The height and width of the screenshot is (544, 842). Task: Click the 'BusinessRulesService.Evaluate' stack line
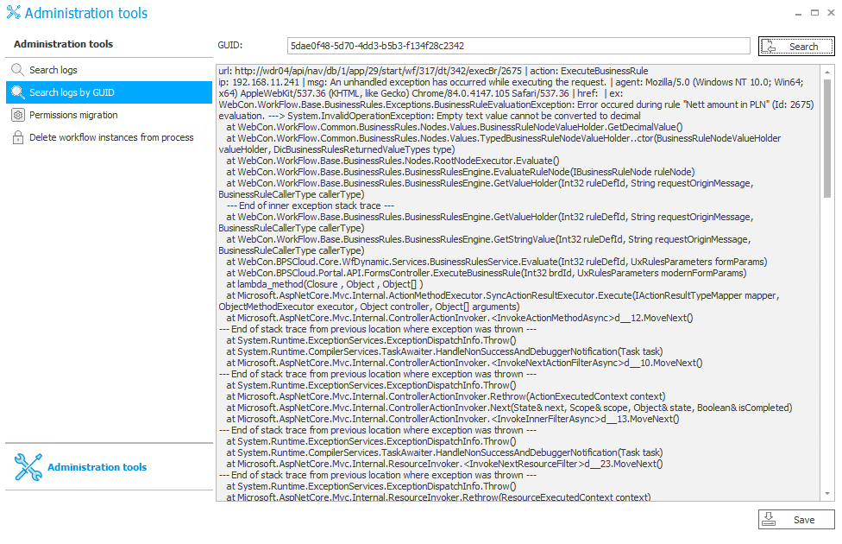click(497, 262)
